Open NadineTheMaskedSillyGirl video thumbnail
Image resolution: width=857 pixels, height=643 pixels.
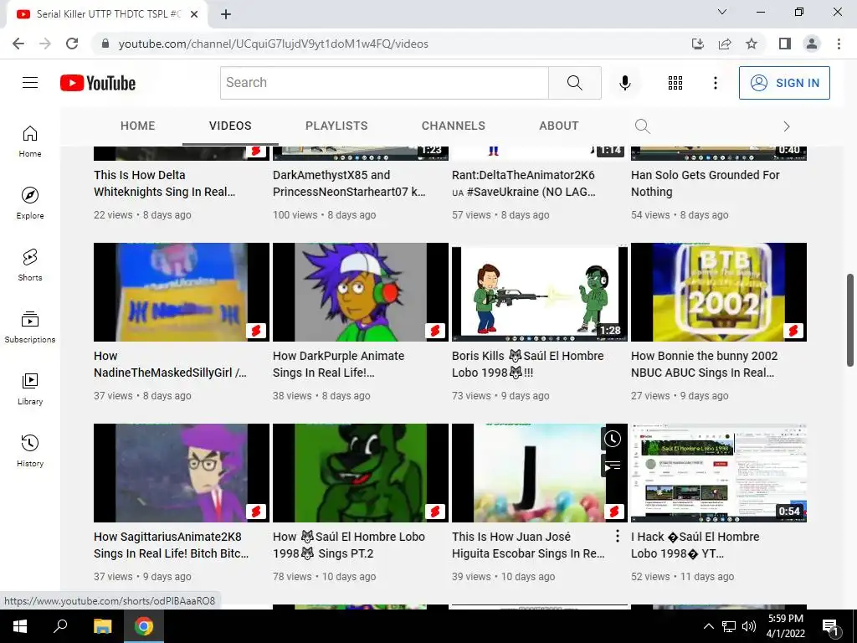[182, 292]
